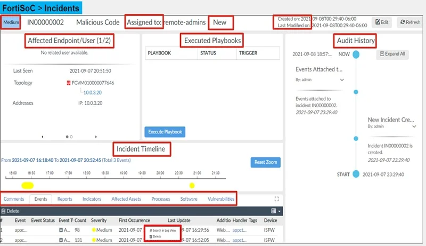Click the timeline end date 2021-09-07 20:52:45
426x246 pixels.
click(80, 160)
